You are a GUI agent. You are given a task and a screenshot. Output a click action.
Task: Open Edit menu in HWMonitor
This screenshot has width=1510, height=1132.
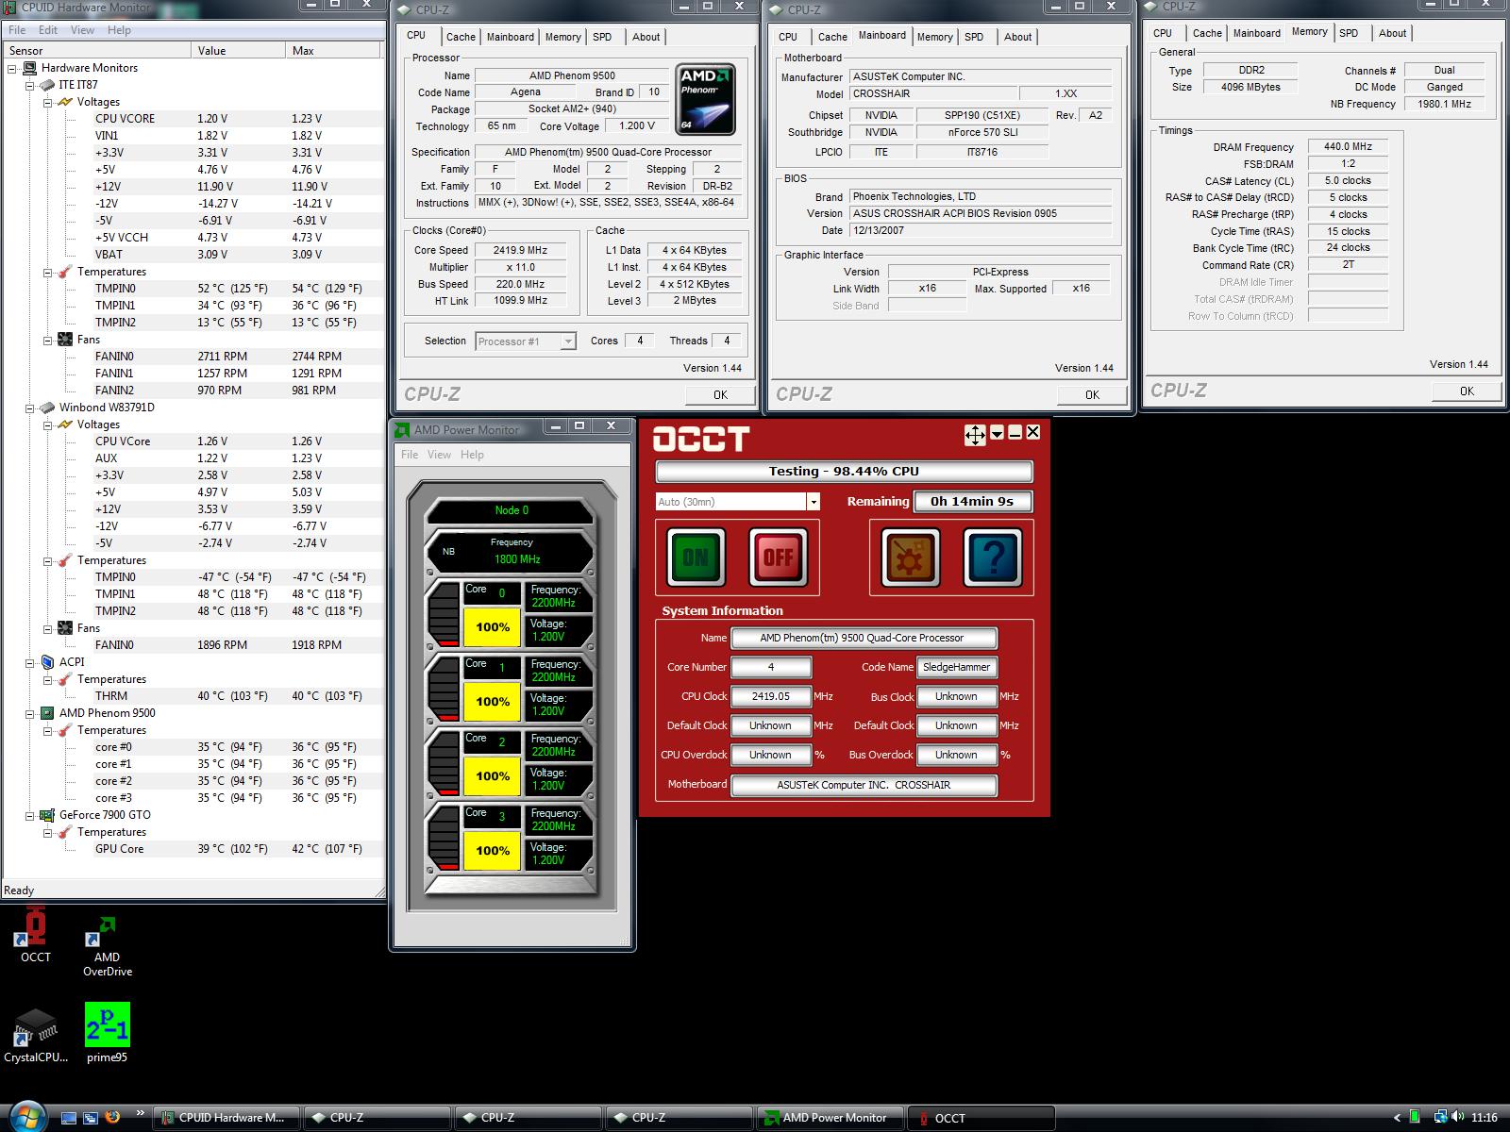pos(48,30)
